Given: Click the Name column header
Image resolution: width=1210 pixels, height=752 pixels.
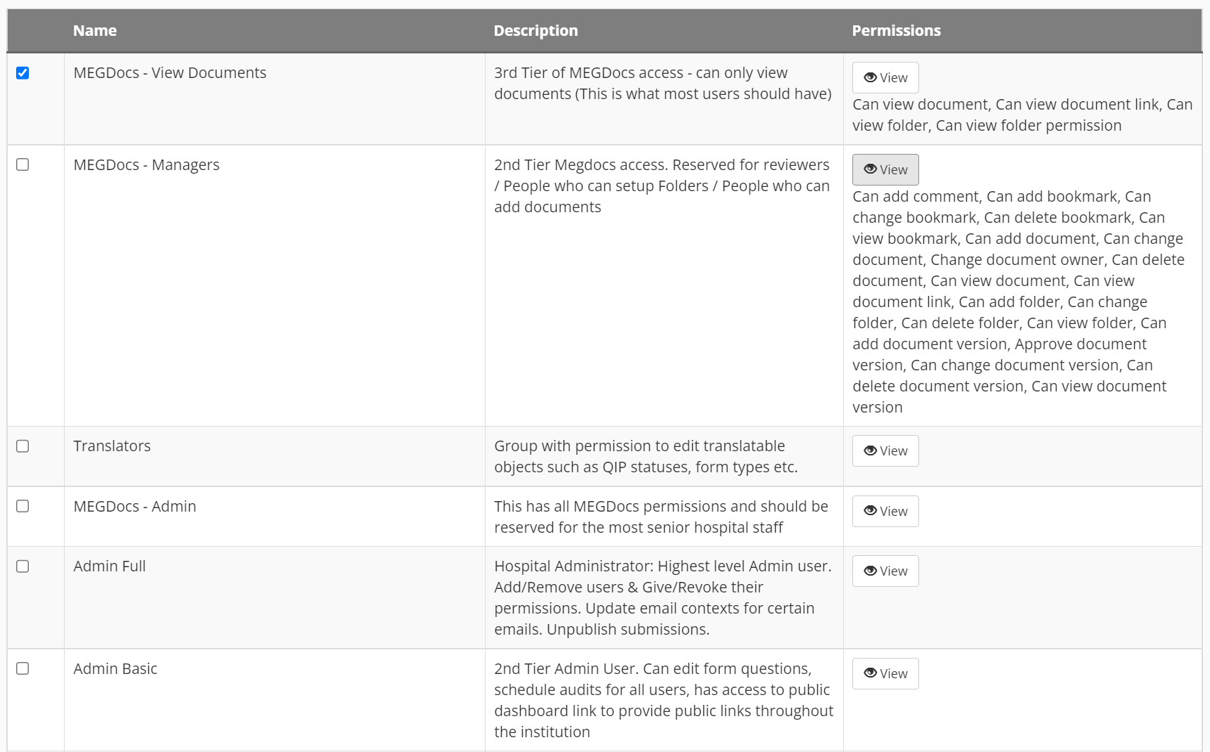Looking at the screenshot, I should coord(95,30).
